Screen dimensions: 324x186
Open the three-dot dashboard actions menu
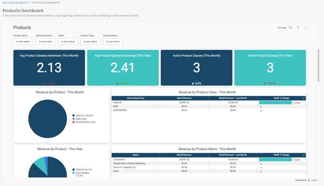coord(306,28)
